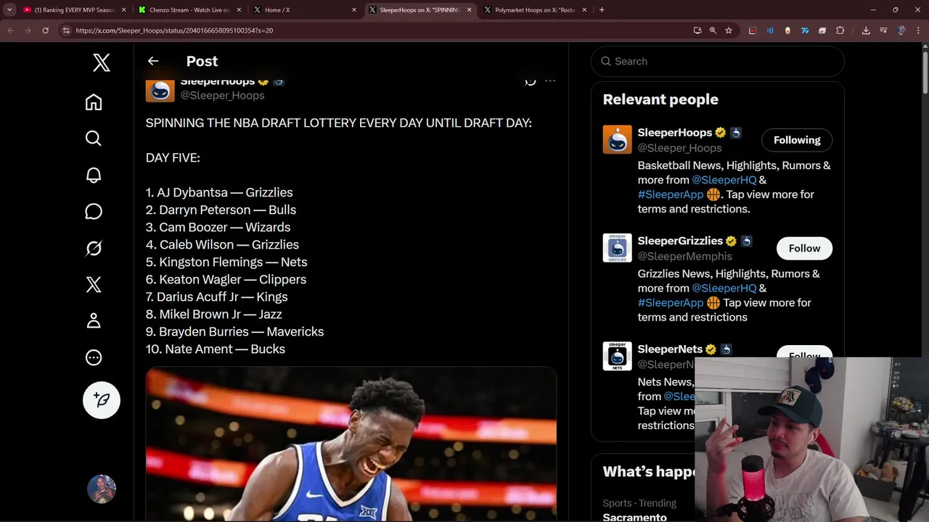Screen dimensions: 929x522
Task: Open the post's three-dot more menu
Action: click(550, 81)
